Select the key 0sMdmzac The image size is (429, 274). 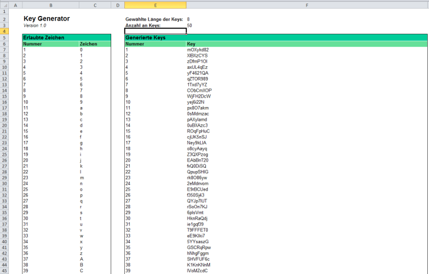point(198,114)
